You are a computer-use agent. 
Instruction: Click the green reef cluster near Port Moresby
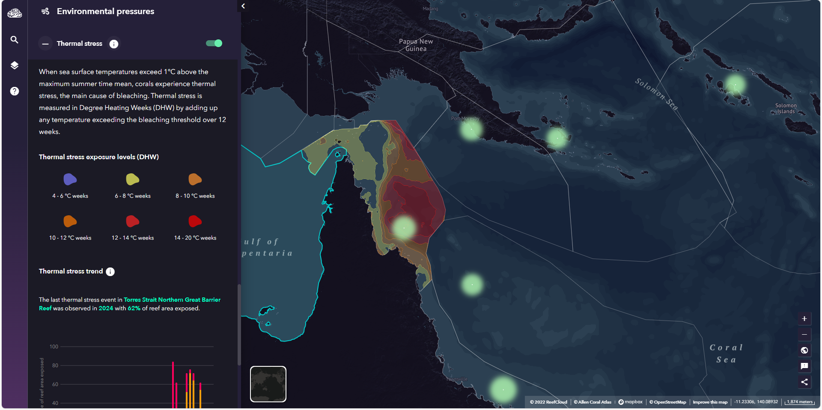471,129
